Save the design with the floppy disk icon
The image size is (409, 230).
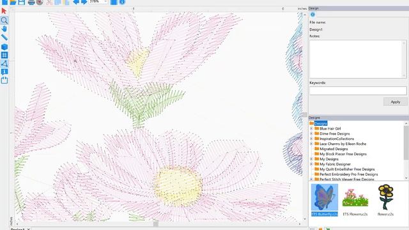[21, 2]
